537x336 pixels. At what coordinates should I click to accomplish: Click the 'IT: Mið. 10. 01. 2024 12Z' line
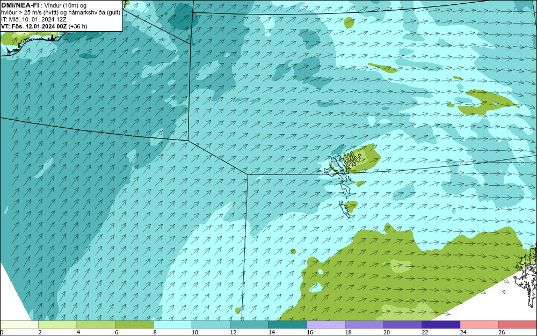click(x=33, y=19)
